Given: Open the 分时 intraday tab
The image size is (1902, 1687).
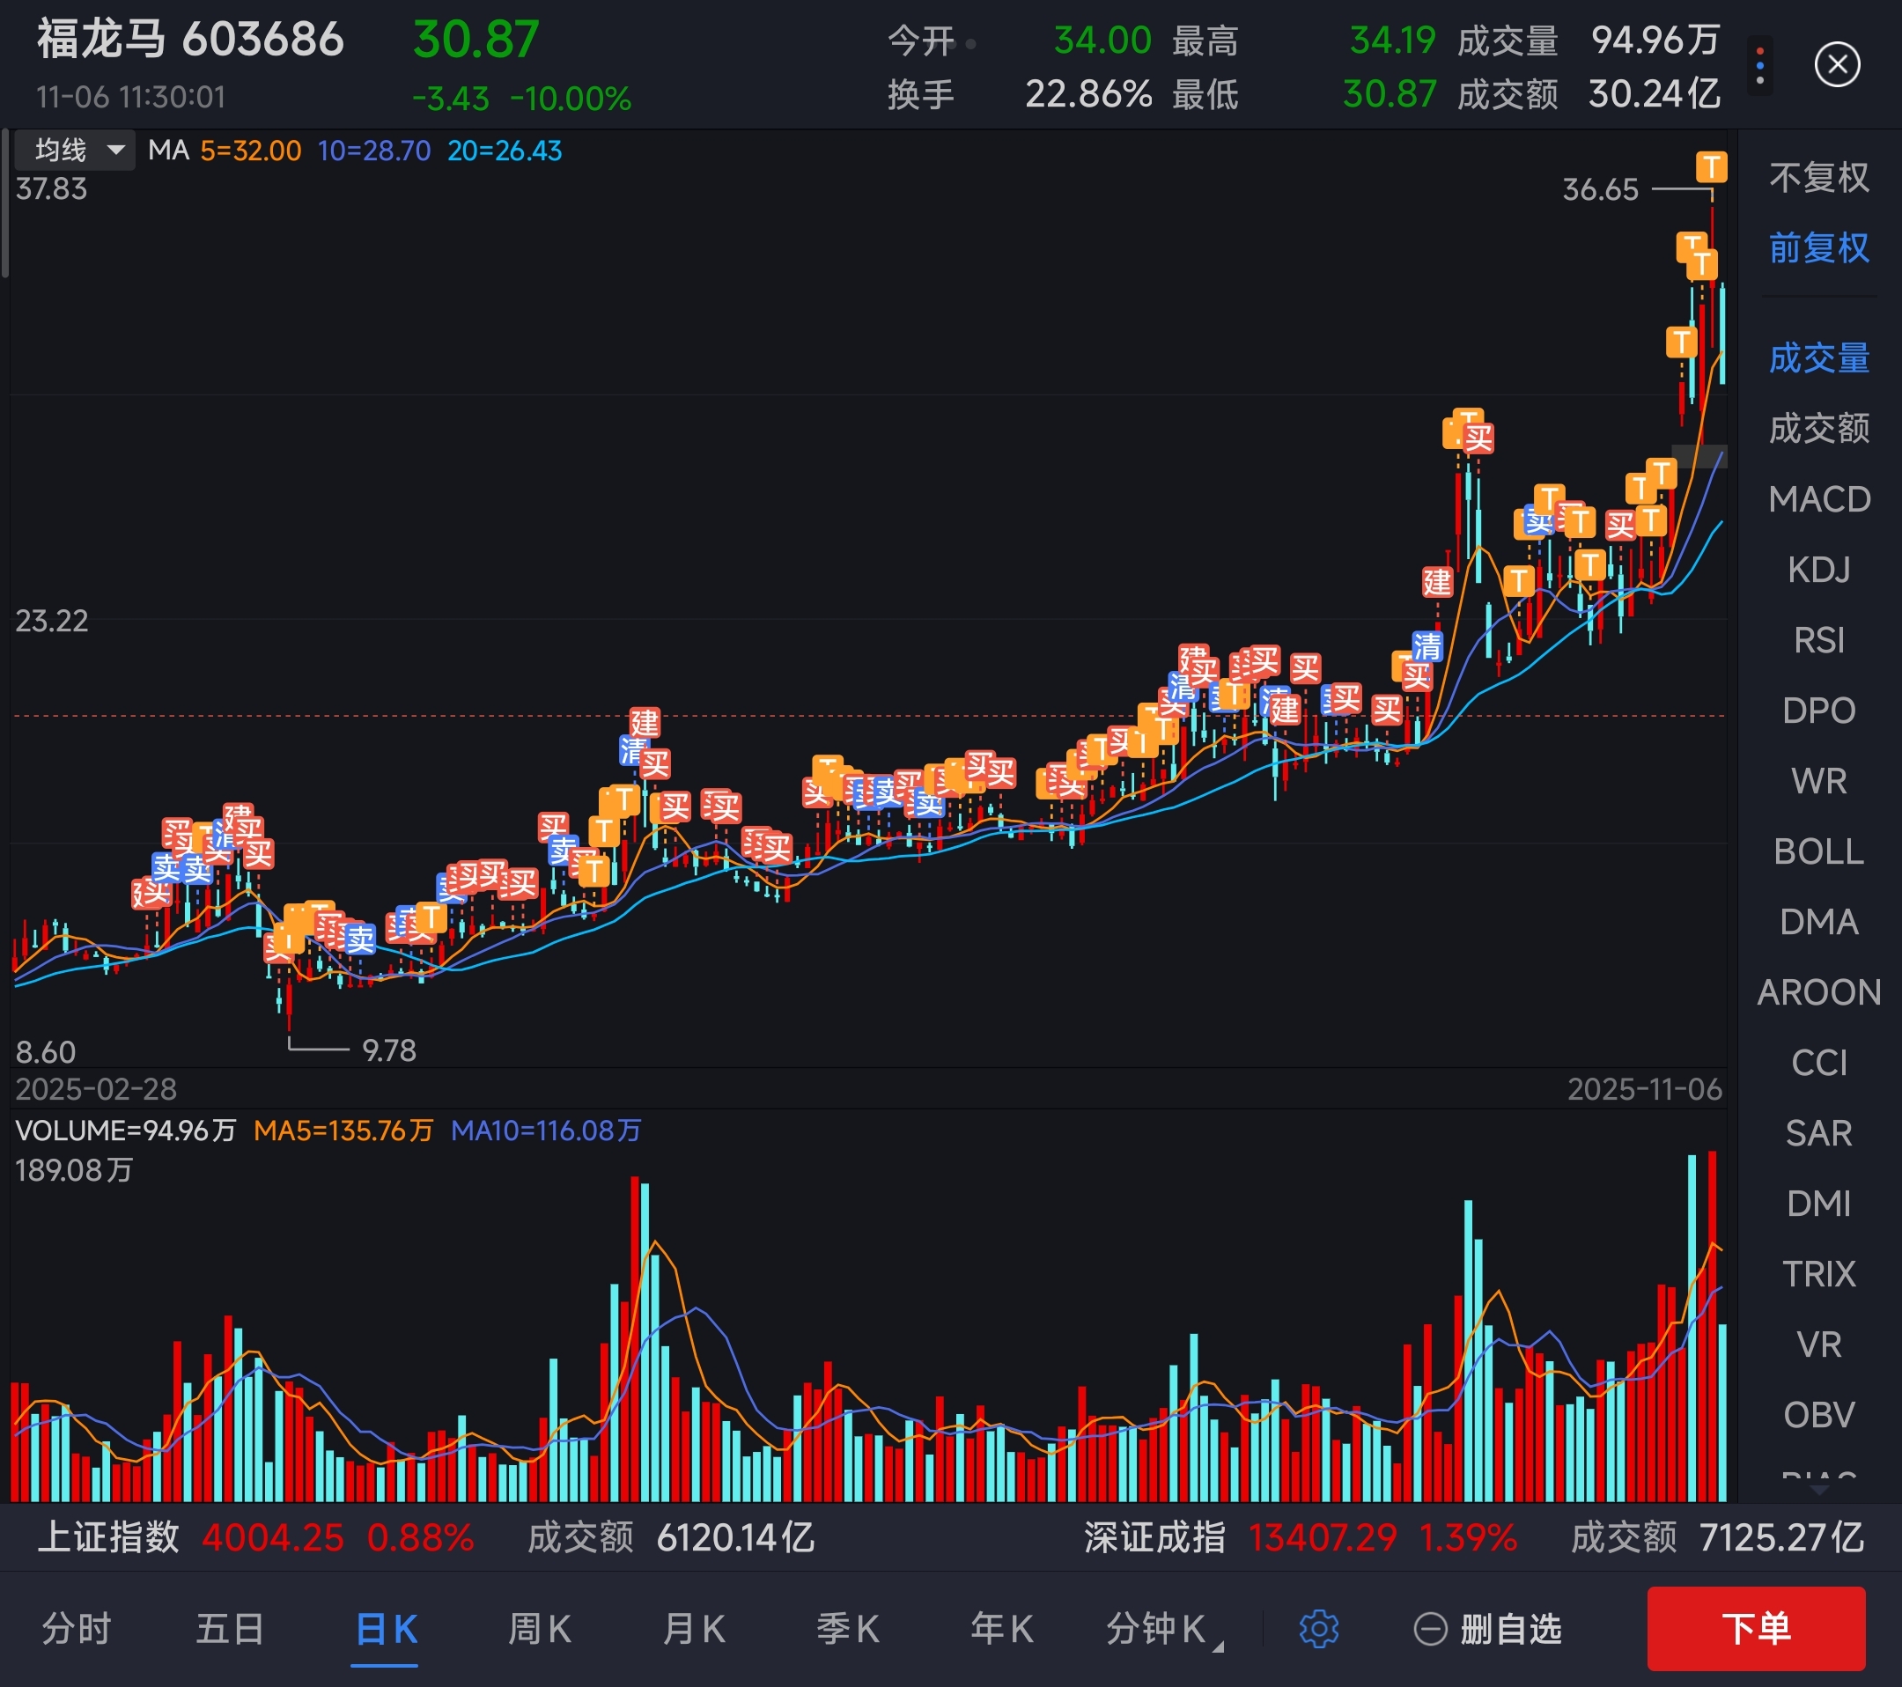Looking at the screenshot, I should (x=77, y=1629).
